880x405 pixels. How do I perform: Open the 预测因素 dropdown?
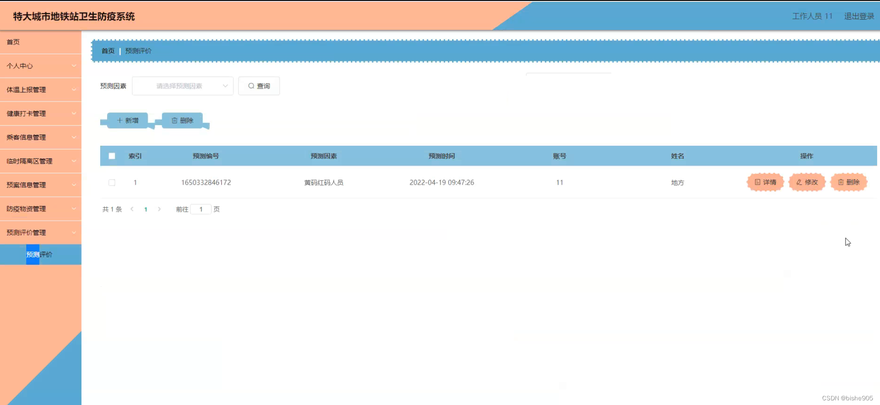pos(183,86)
